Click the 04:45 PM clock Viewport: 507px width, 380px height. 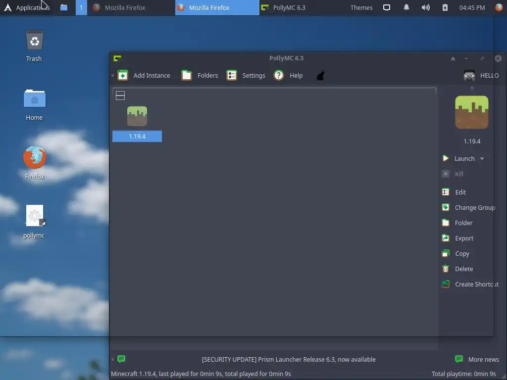click(472, 7)
